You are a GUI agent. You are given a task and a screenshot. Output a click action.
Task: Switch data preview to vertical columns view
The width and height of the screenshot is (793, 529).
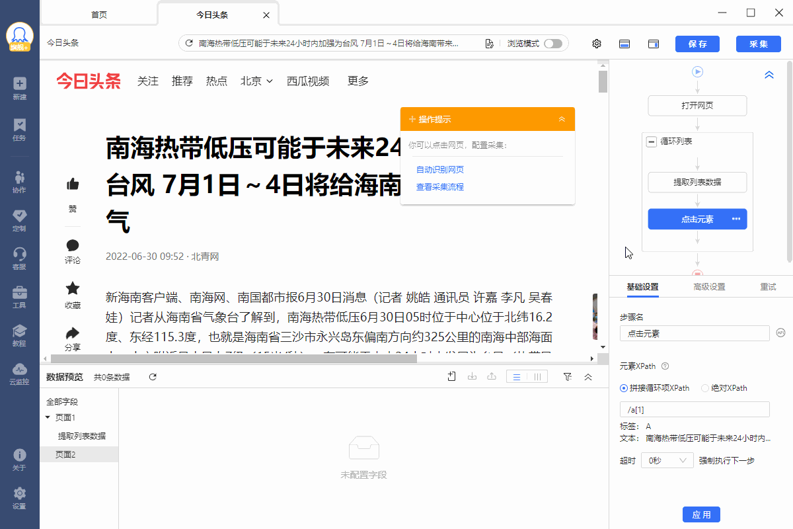point(538,377)
